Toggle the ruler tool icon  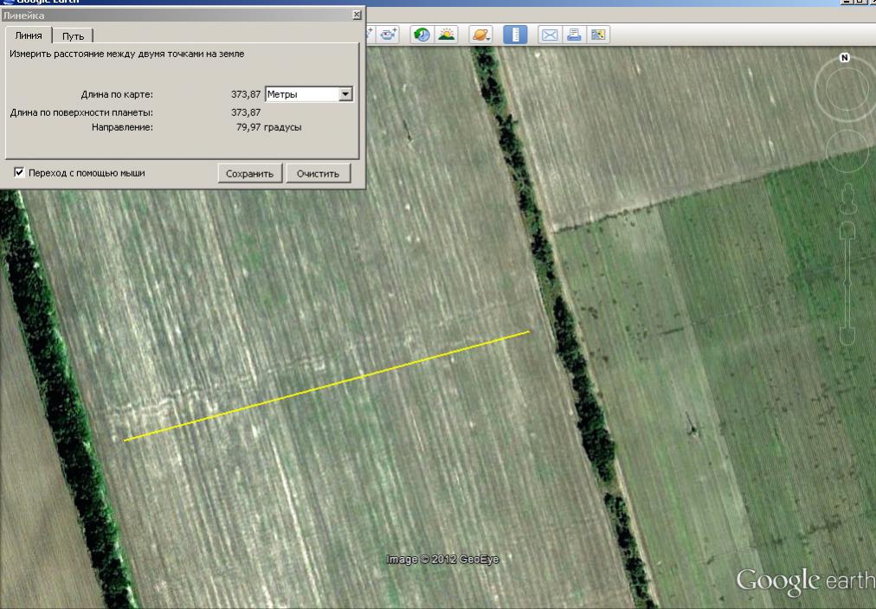coord(515,35)
